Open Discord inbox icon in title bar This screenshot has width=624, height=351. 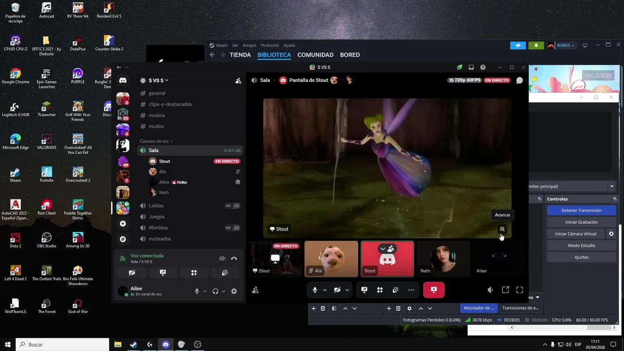point(471,67)
